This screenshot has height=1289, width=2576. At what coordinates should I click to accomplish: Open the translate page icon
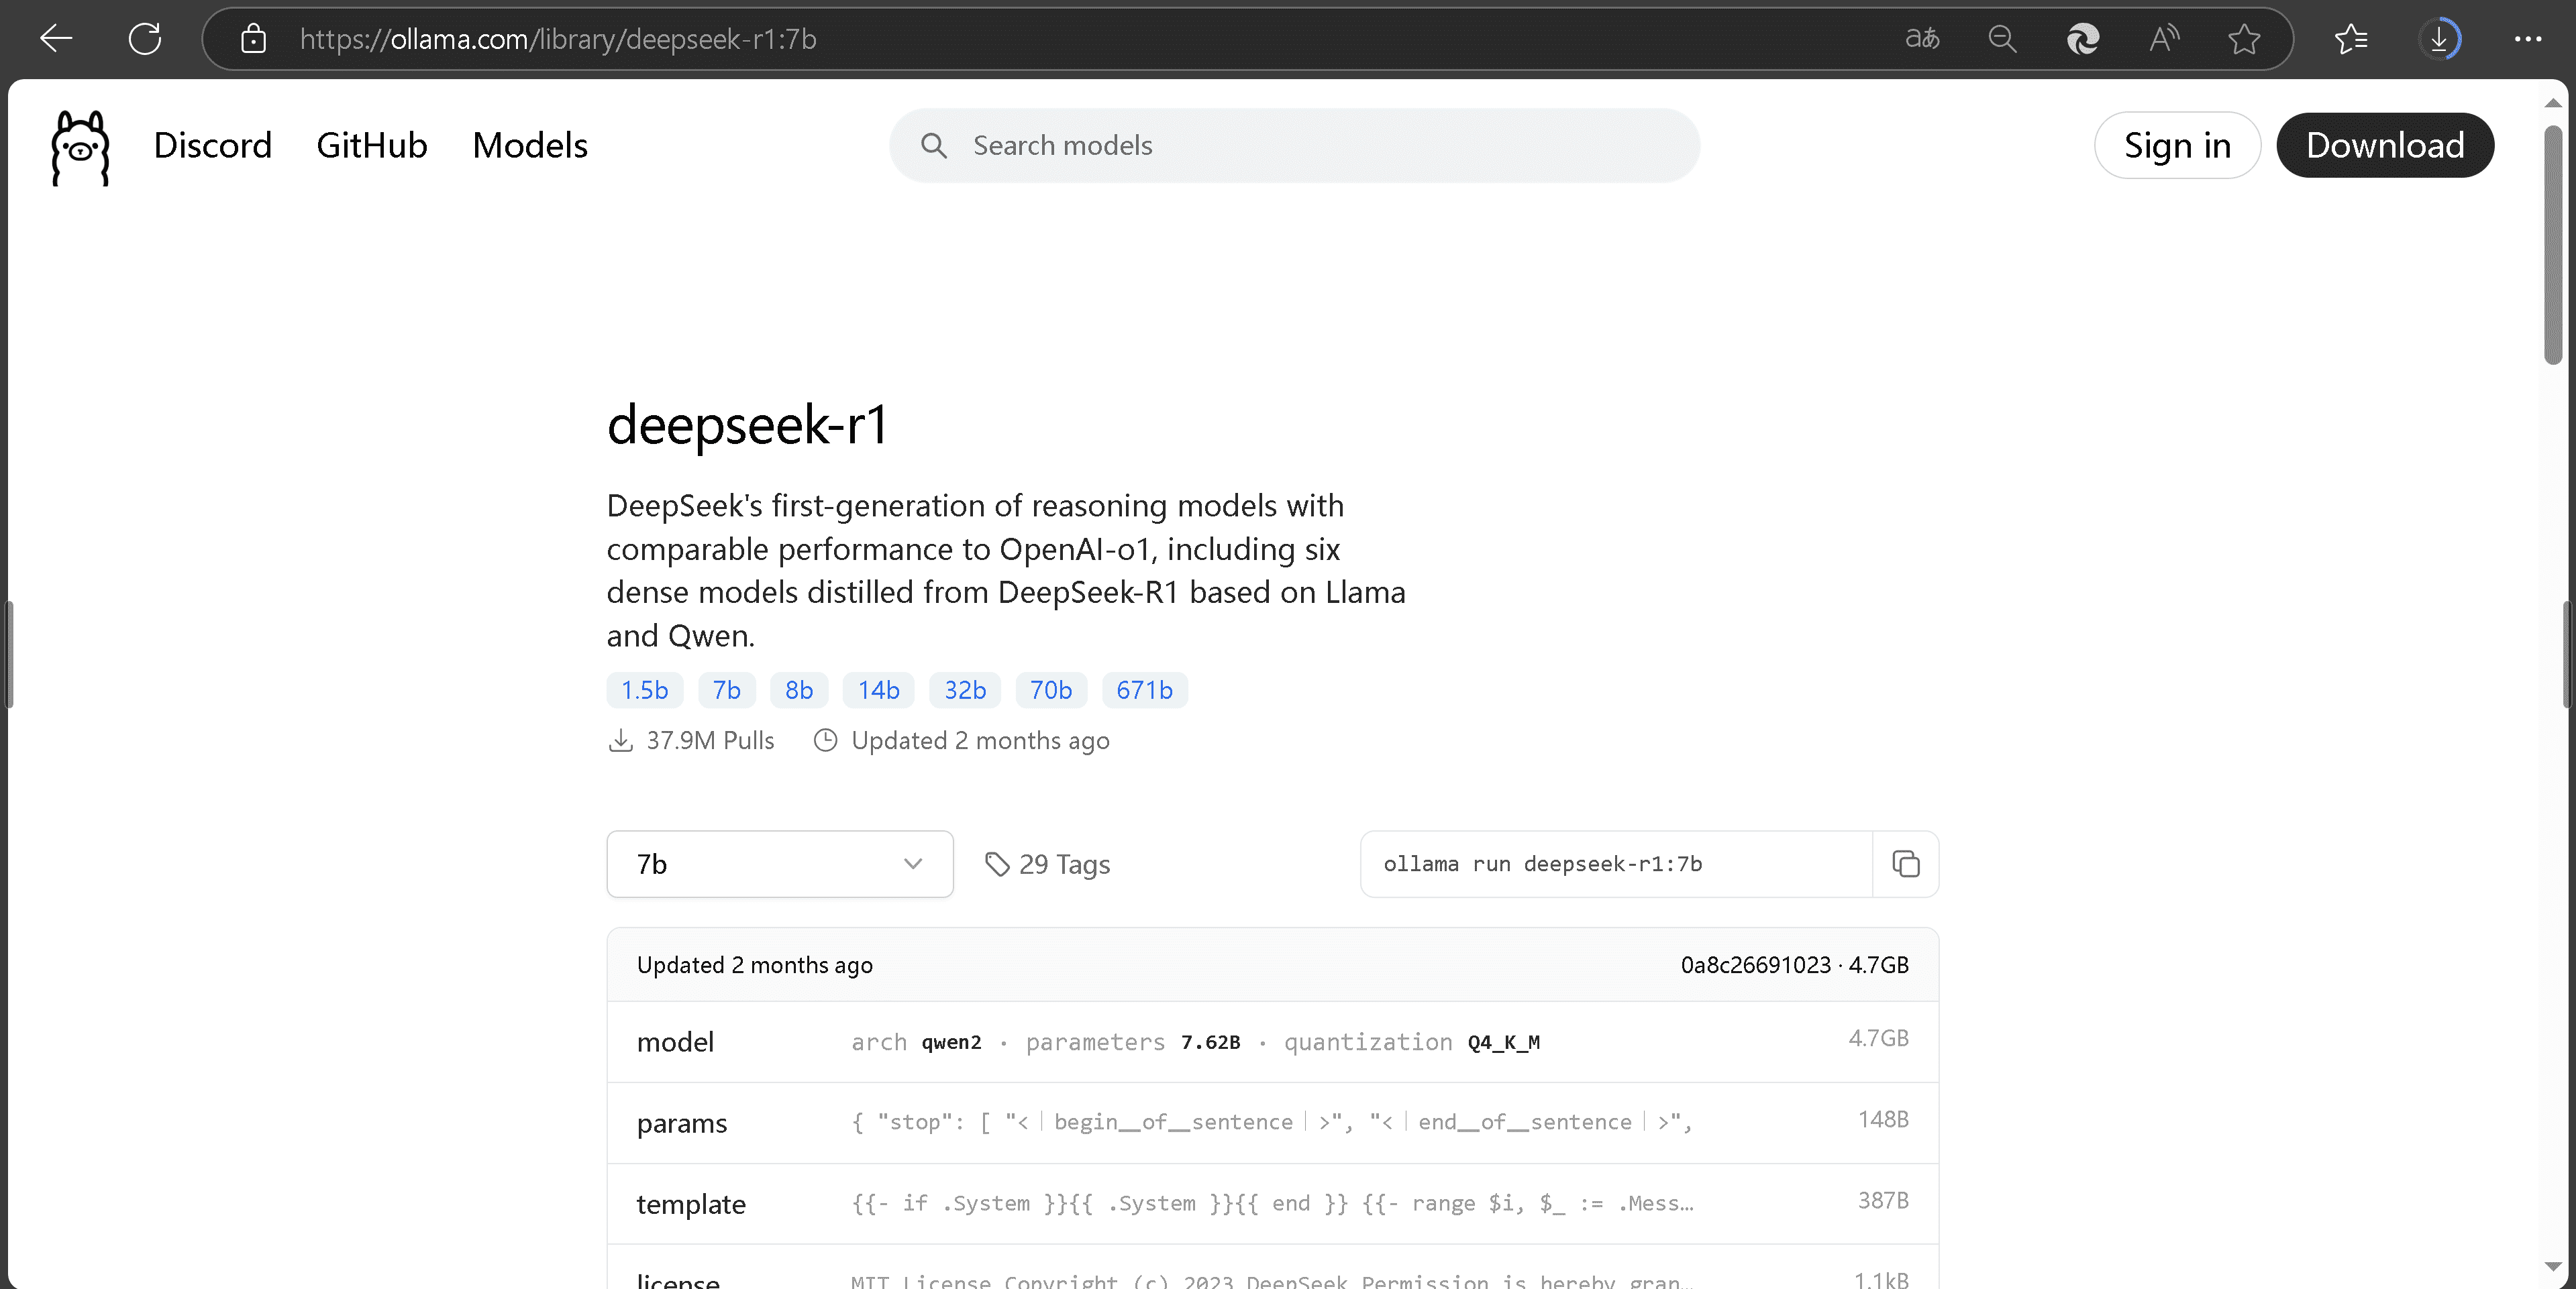[x=1921, y=39]
